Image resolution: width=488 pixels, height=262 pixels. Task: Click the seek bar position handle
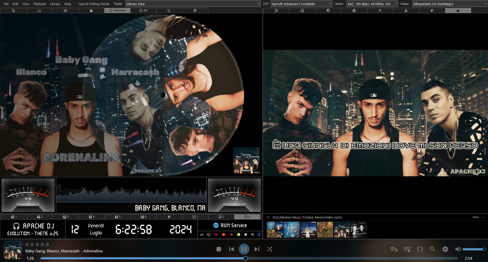[x=246, y=258]
